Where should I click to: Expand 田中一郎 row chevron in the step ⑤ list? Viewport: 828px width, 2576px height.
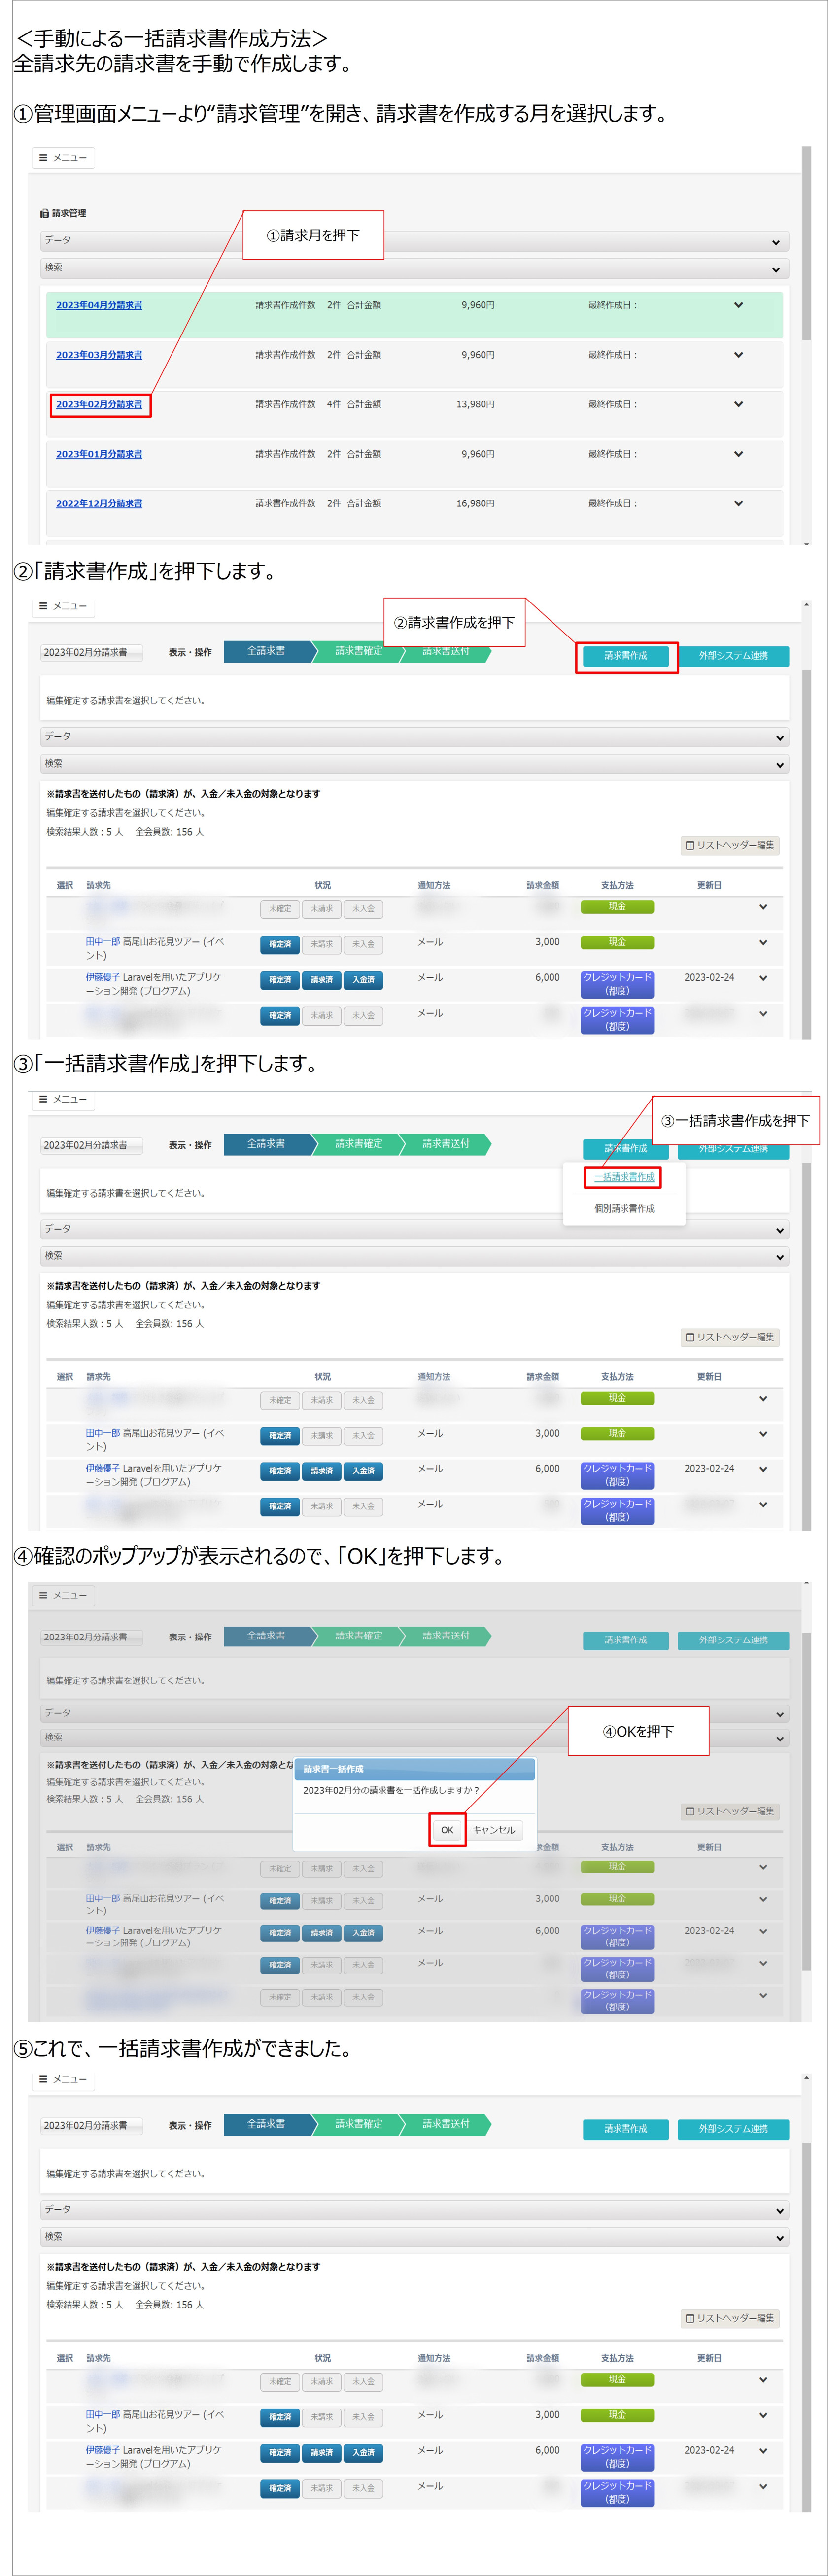[x=763, y=2415]
